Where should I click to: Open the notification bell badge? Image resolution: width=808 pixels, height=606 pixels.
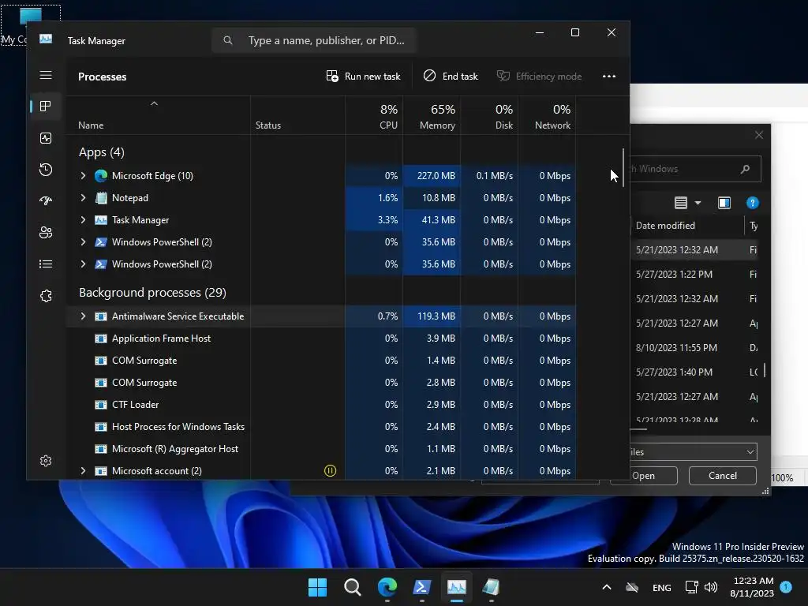point(786,587)
